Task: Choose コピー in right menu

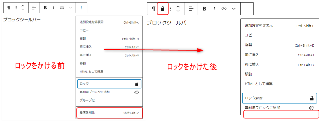Action: click(x=279, y=35)
